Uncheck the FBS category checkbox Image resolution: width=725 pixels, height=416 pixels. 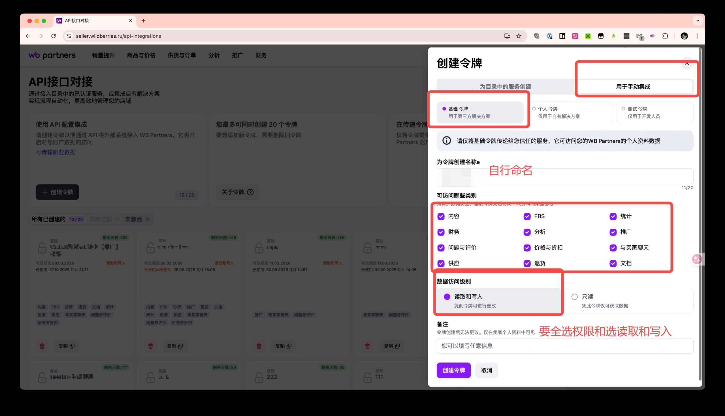(x=527, y=216)
